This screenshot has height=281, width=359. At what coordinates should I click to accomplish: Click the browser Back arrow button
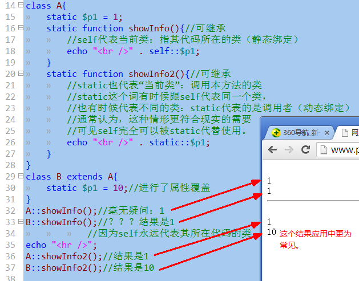[x=272, y=150]
